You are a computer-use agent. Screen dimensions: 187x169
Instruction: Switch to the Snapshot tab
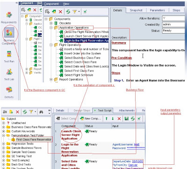(x=136, y=10)
